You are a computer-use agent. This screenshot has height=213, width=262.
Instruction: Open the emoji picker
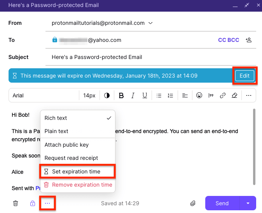click(x=199, y=95)
